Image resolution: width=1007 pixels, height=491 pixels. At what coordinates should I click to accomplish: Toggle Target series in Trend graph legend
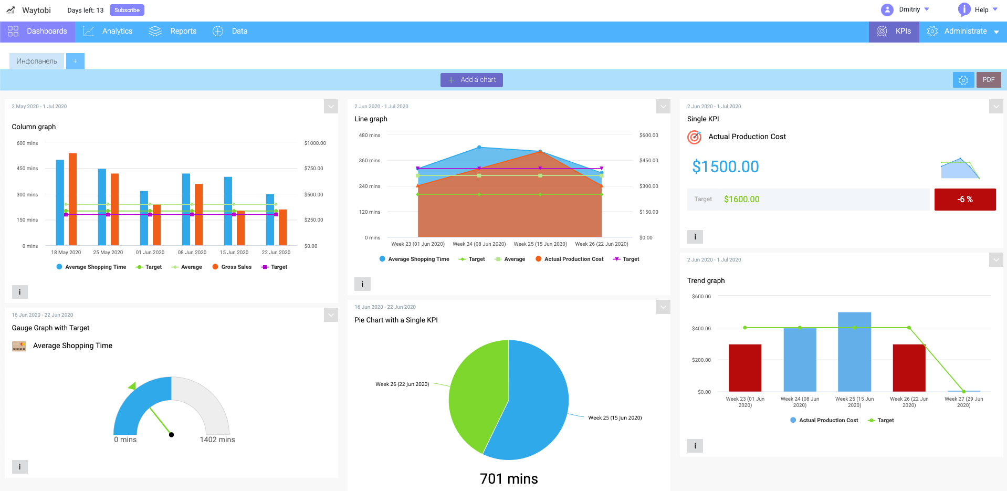[881, 421]
